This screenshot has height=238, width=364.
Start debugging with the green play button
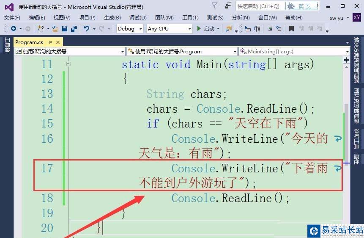click(x=199, y=29)
